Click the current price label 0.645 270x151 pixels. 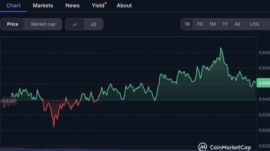263,83
